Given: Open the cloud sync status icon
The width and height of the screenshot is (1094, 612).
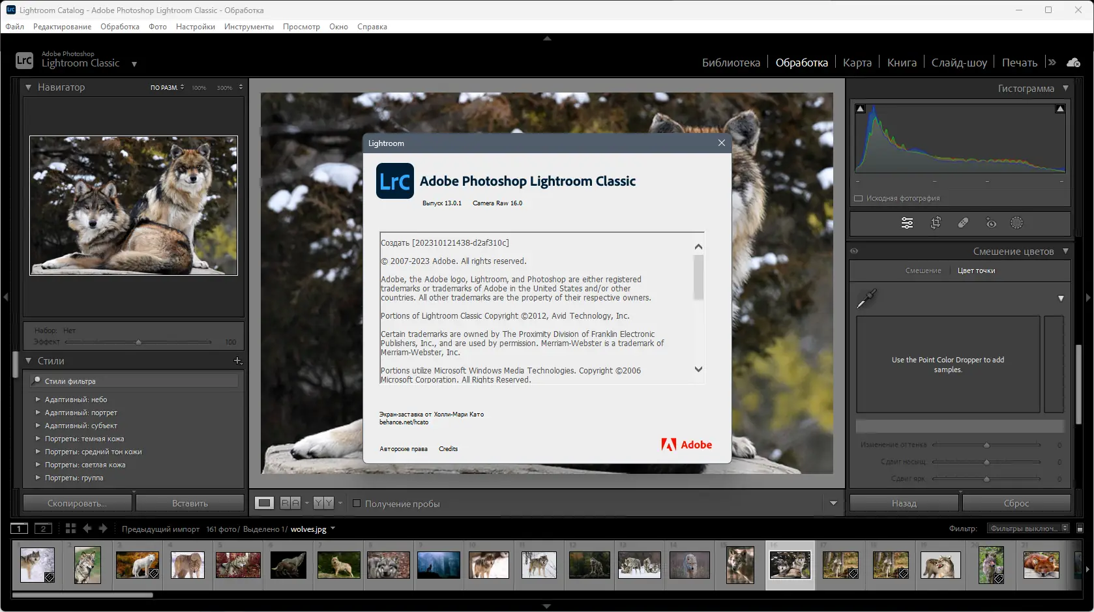Looking at the screenshot, I should click(1073, 62).
